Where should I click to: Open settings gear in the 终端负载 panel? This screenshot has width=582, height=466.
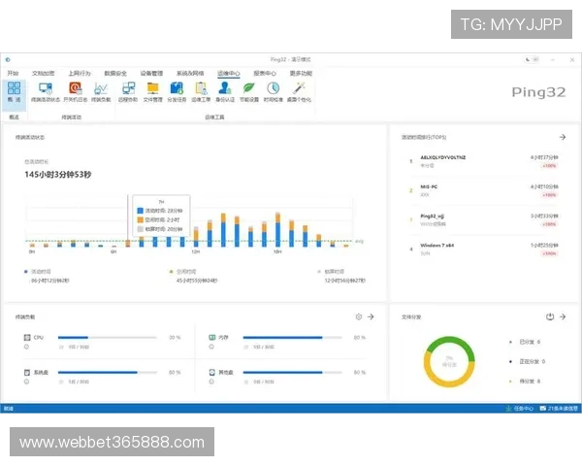click(x=358, y=316)
